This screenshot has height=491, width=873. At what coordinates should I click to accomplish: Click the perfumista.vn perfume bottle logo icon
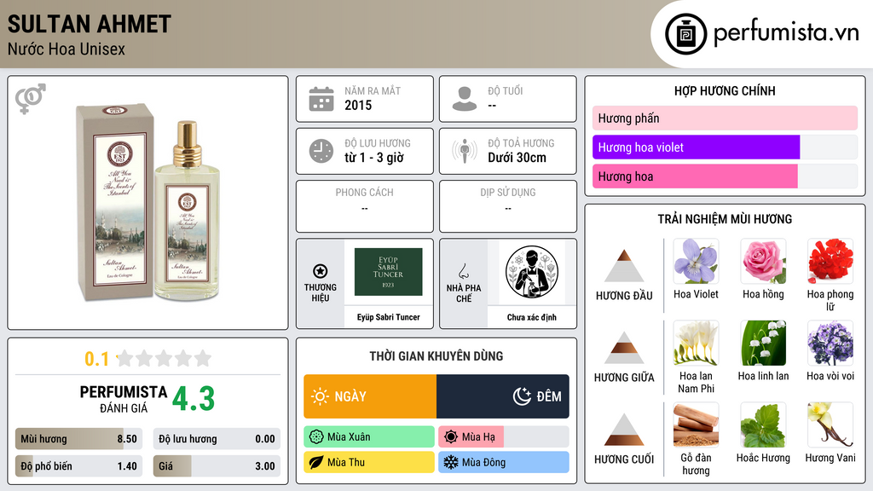tap(685, 34)
